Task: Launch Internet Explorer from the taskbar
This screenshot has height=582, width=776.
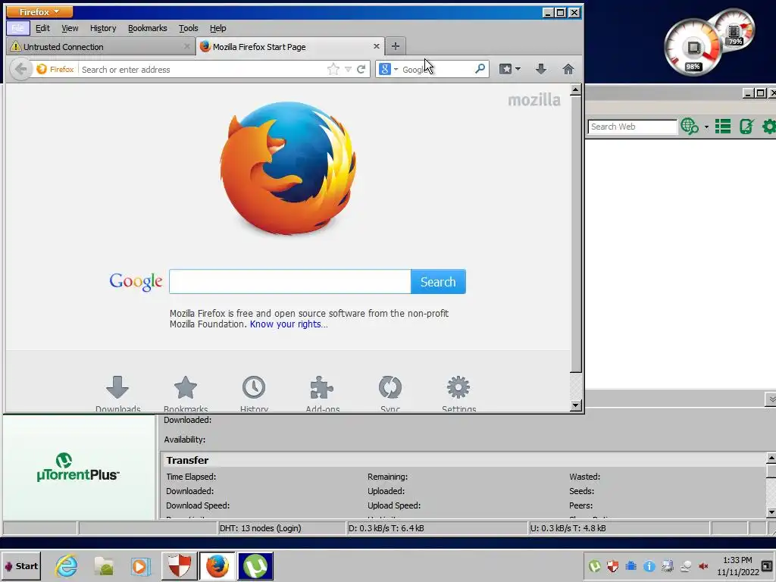Action: 67,566
